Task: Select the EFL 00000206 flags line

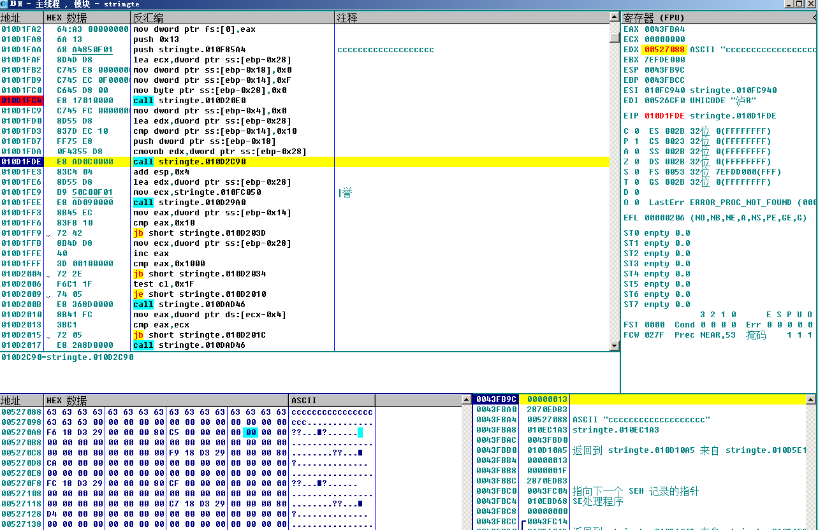Action: 715,218
